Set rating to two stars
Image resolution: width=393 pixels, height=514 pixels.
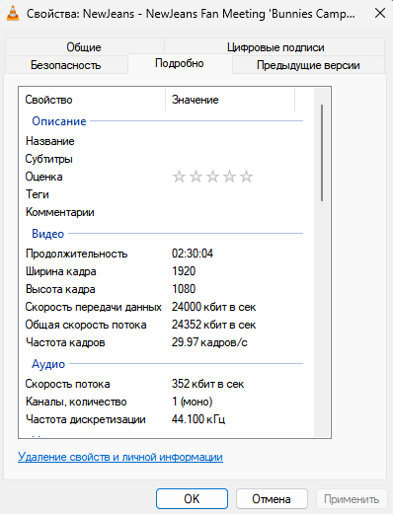pyautogui.click(x=196, y=177)
